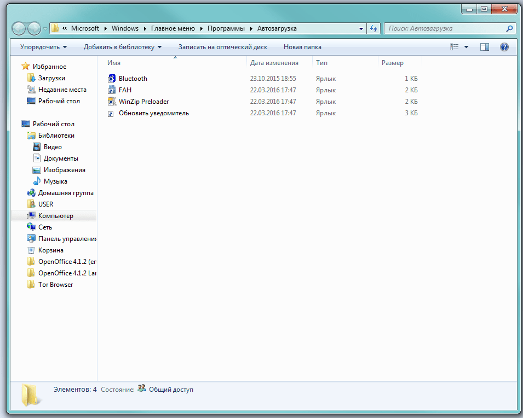Screen dimensions: 523x418
Task: Click the Back navigation arrow button
Action: (19, 28)
